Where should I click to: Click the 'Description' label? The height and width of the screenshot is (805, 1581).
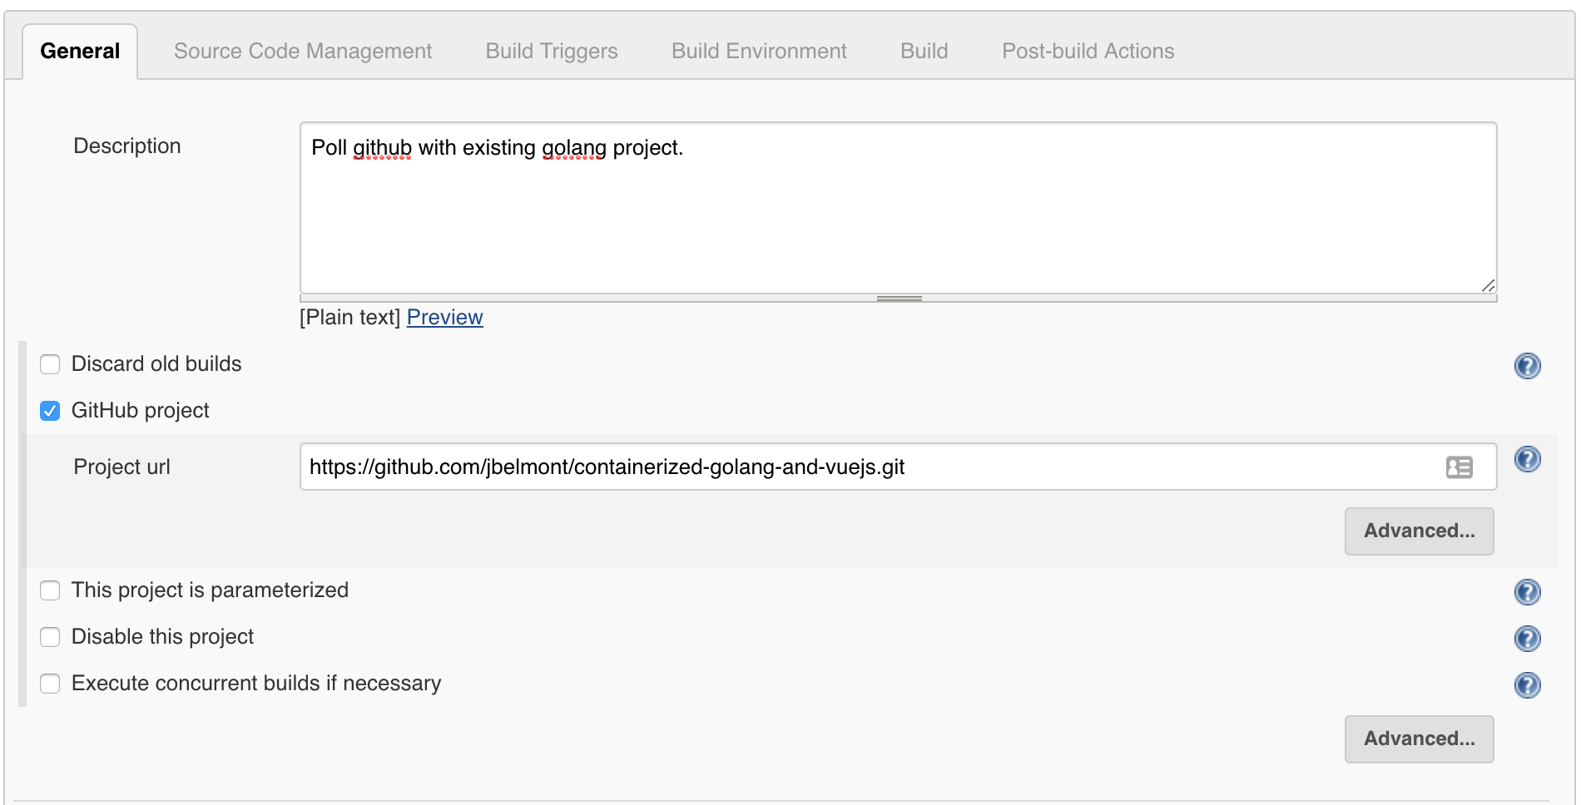pos(127,146)
